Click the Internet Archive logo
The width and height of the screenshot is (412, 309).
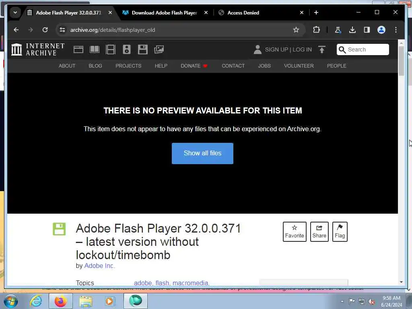click(x=38, y=49)
